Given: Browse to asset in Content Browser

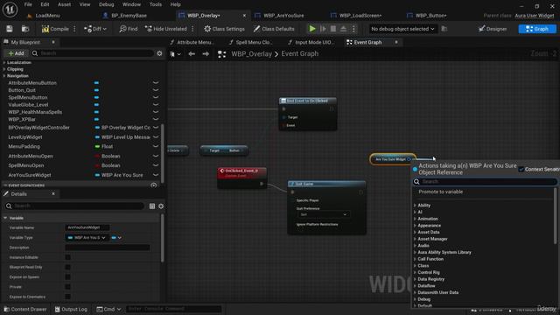Looking at the screenshot, I should [25, 29].
